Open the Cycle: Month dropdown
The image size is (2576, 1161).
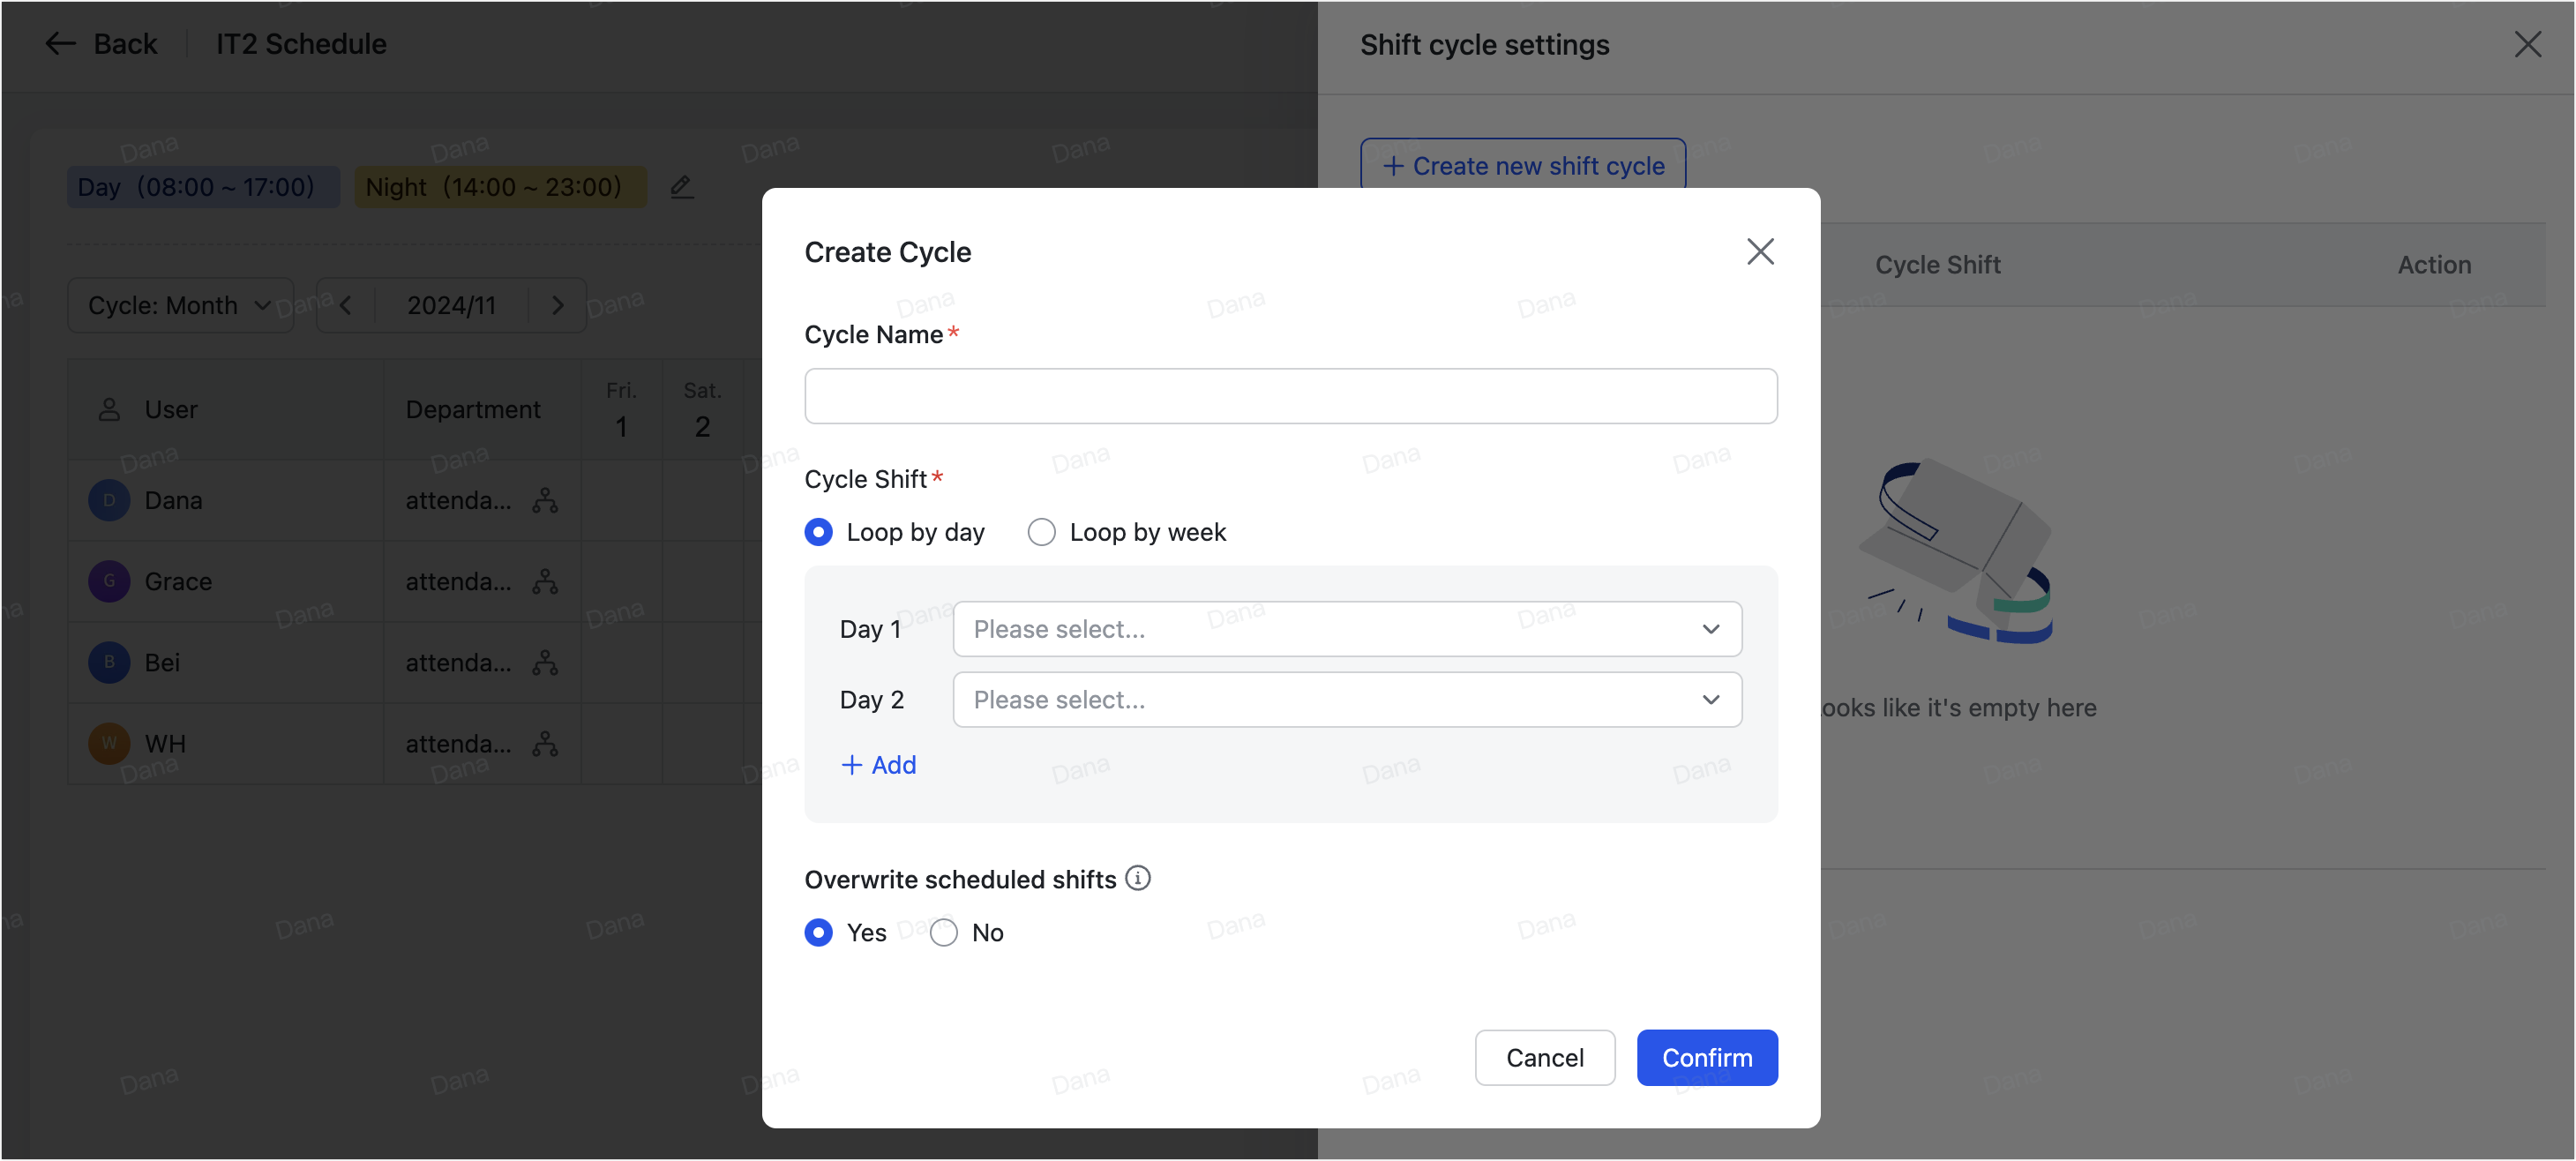[180, 305]
